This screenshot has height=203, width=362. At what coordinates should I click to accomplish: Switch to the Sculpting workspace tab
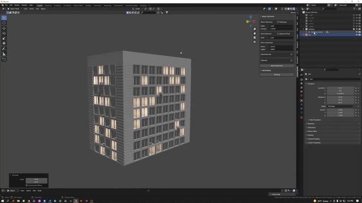[57, 5]
